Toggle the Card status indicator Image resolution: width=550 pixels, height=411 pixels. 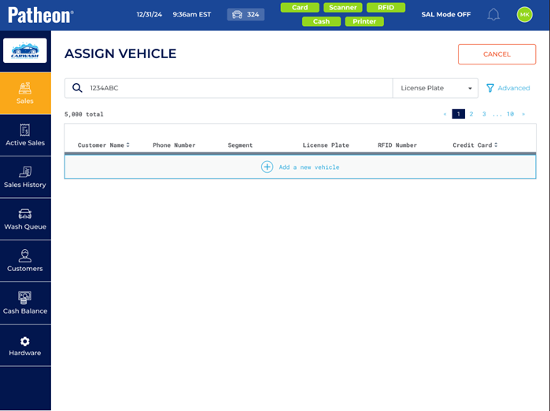300,8
